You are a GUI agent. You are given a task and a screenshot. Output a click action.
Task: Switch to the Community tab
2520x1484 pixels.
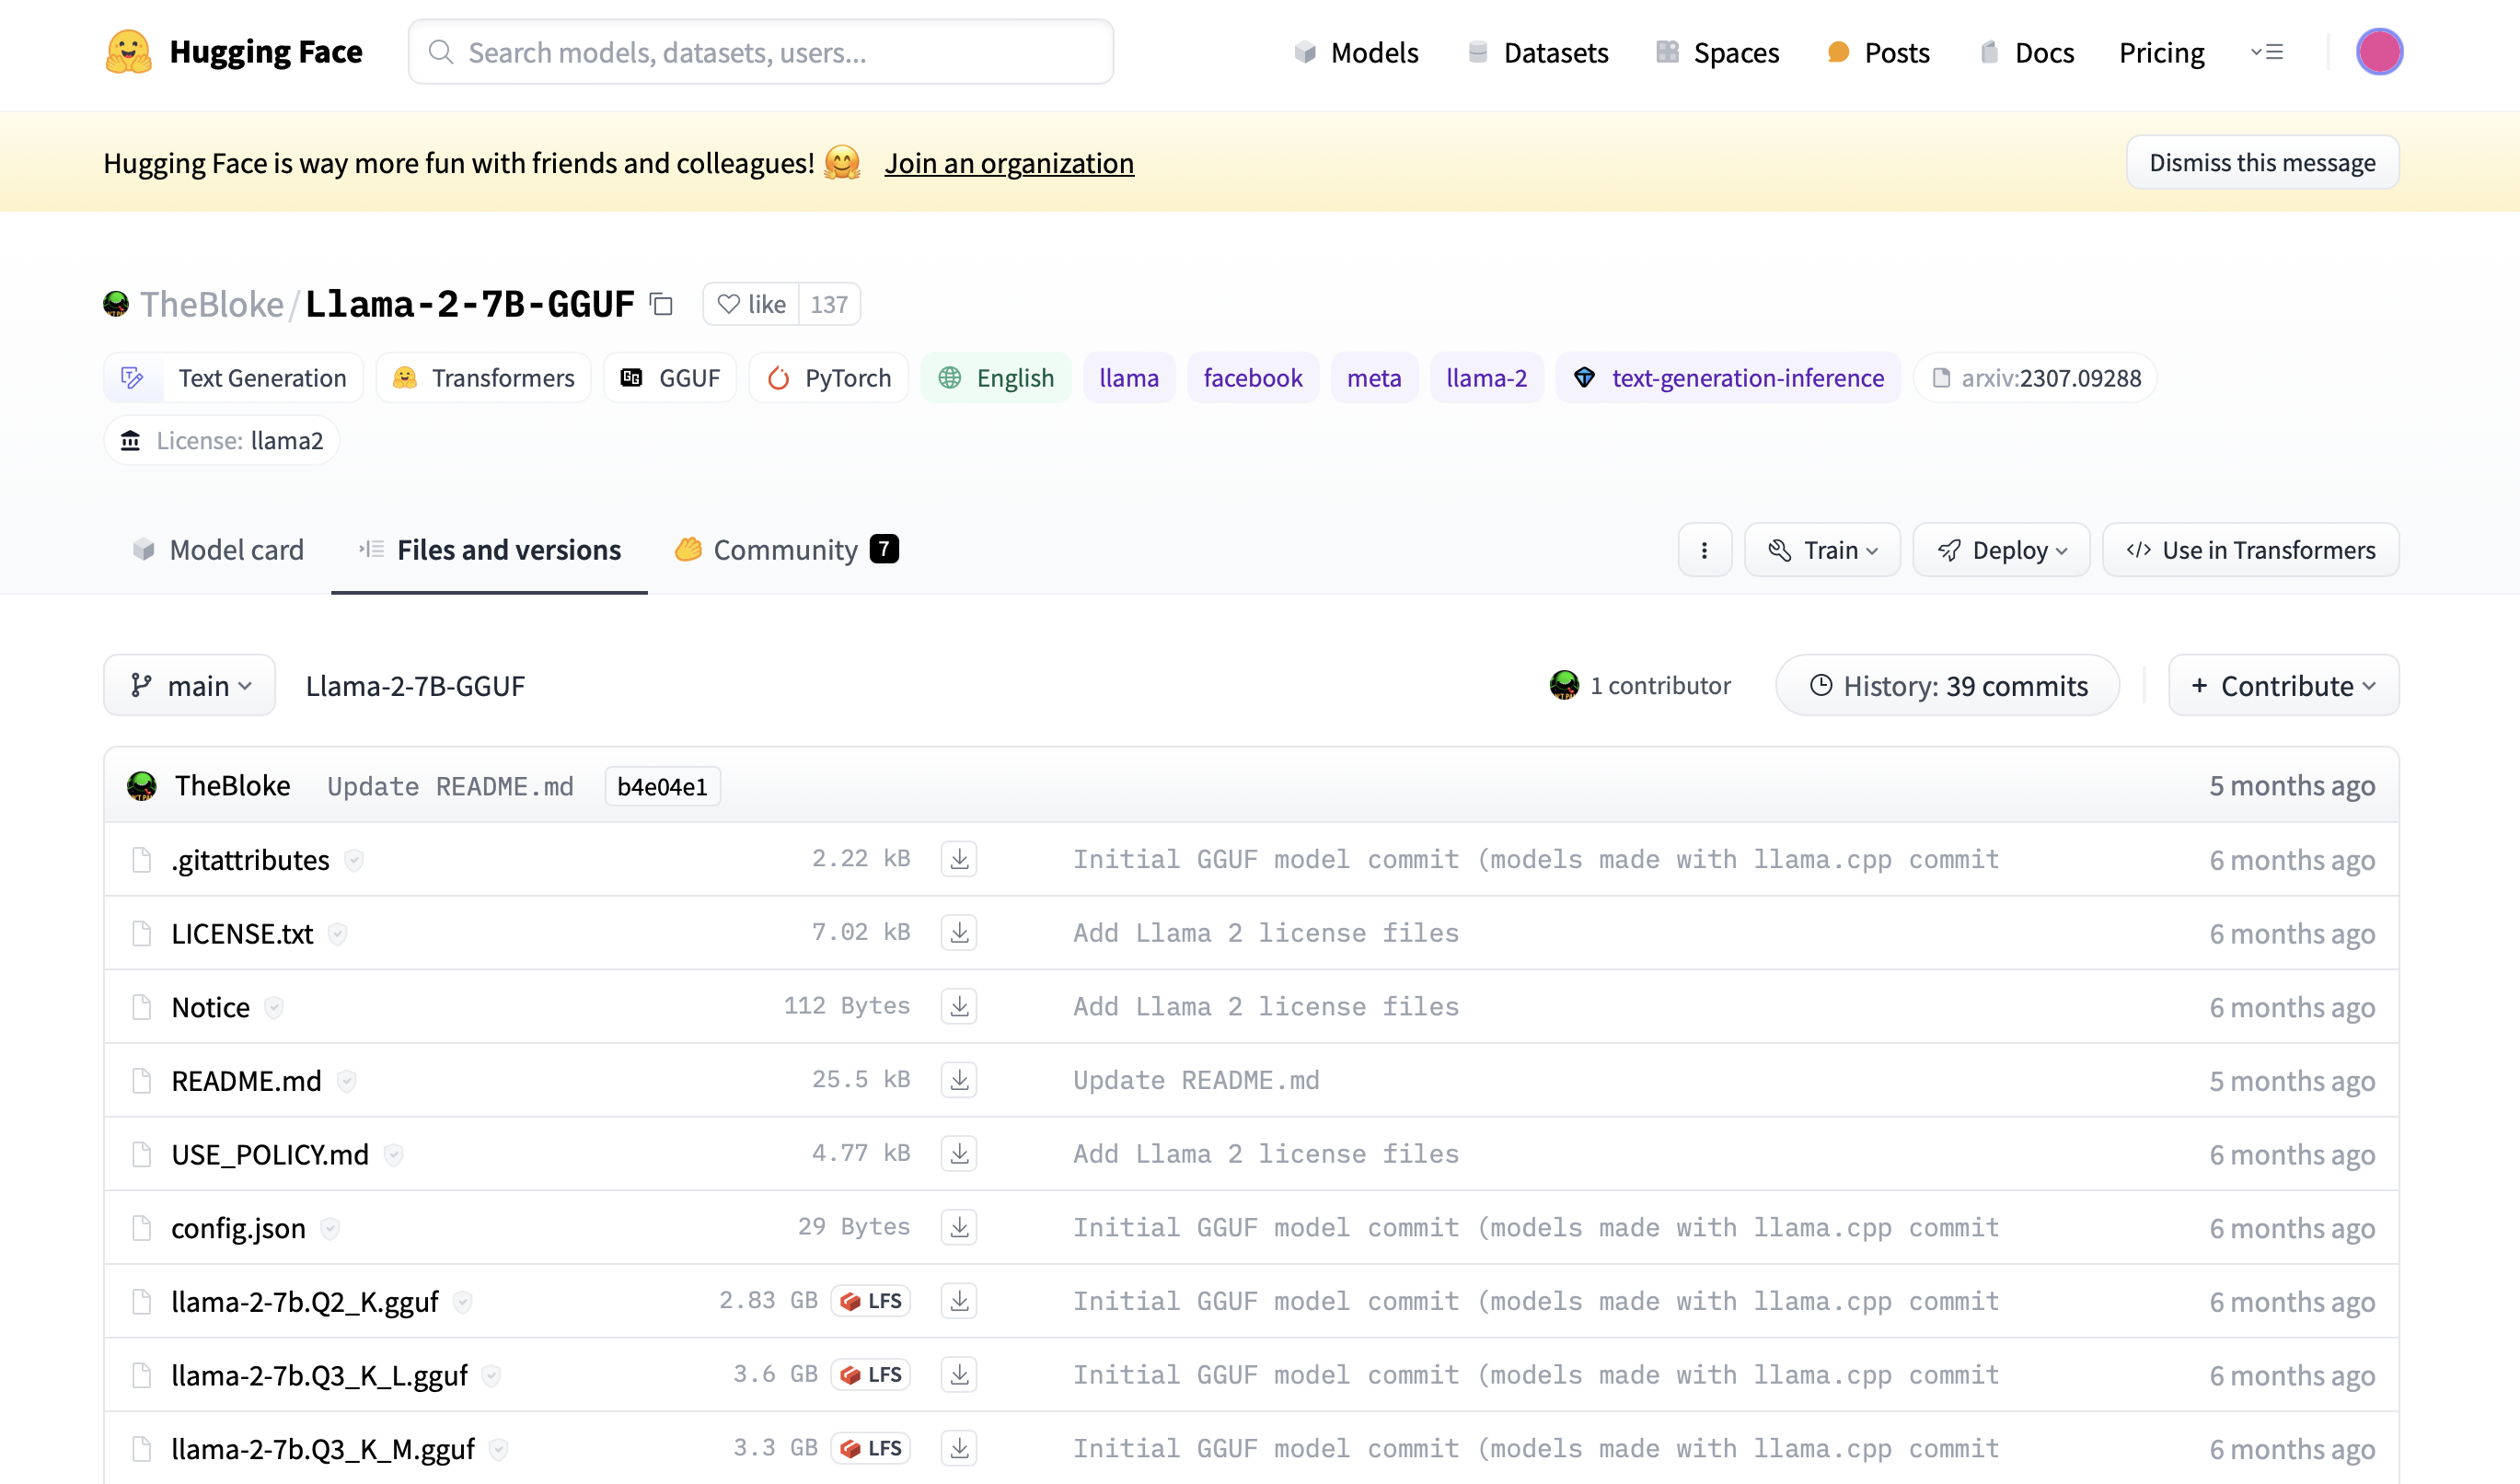pos(786,550)
